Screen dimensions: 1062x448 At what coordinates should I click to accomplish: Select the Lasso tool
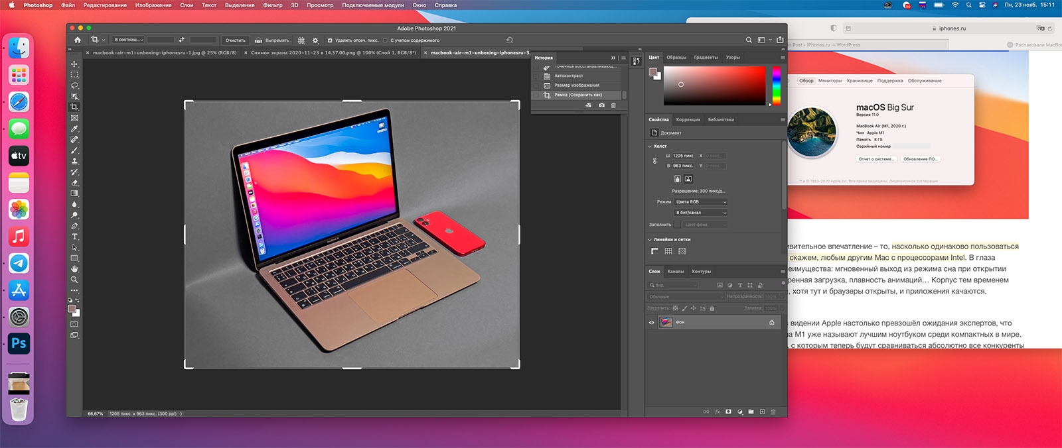74,85
